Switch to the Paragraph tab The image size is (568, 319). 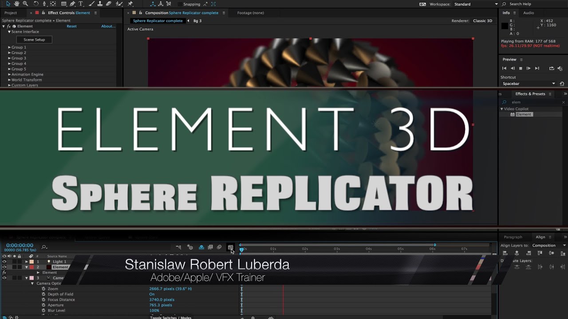tap(513, 237)
